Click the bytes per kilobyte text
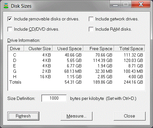The width and height of the screenshot is (153, 128). pyautogui.click(x=87, y=98)
